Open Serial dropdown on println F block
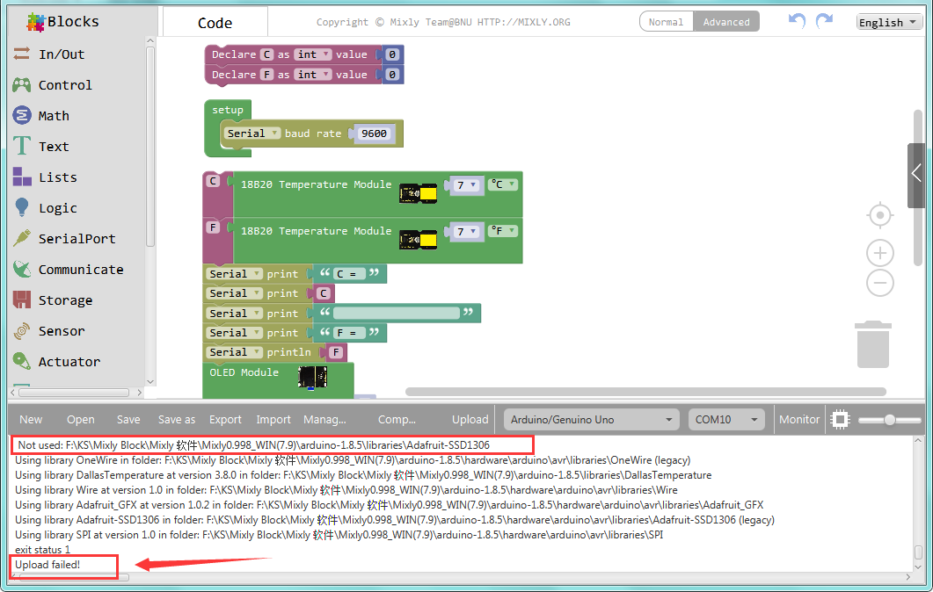Image resolution: width=933 pixels, height=592 pixels. click(235, 352)
